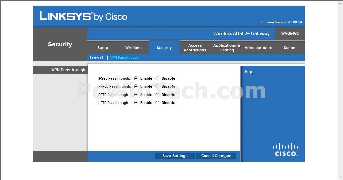Enable PPTP Passthrough radio button

pos(136,95)
